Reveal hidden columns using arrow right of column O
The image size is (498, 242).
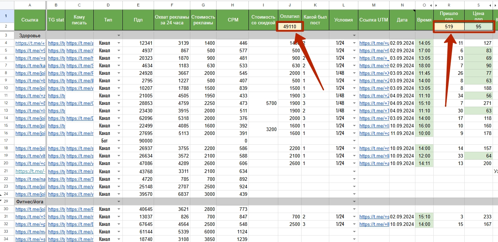pyautogui.click(x=431, y=5)
